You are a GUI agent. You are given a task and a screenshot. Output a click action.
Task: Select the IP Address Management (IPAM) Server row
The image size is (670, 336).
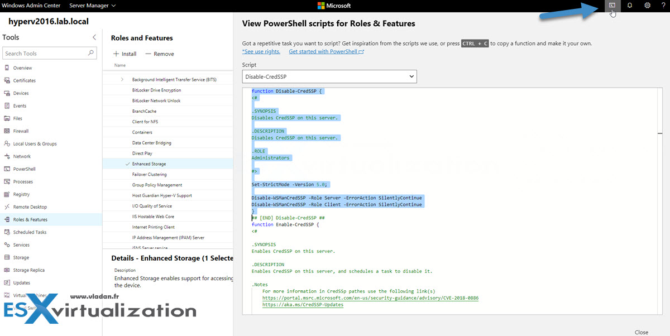click(167, 238)
